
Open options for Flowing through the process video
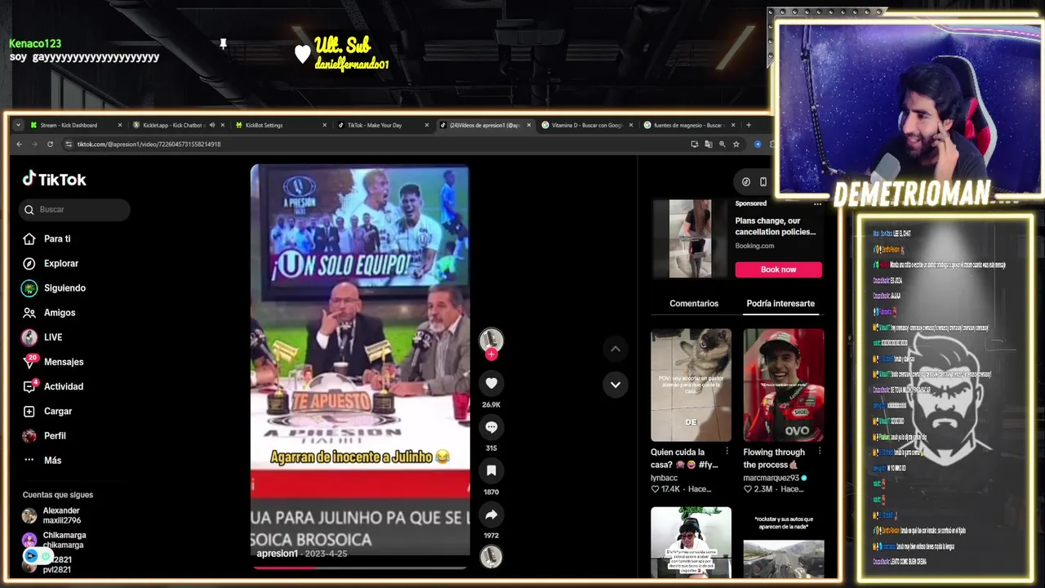coord(819,452)
